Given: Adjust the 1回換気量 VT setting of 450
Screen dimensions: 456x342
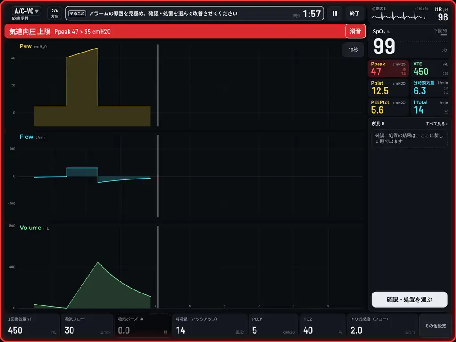Looking at the screenshot, I should click(32, 326).
